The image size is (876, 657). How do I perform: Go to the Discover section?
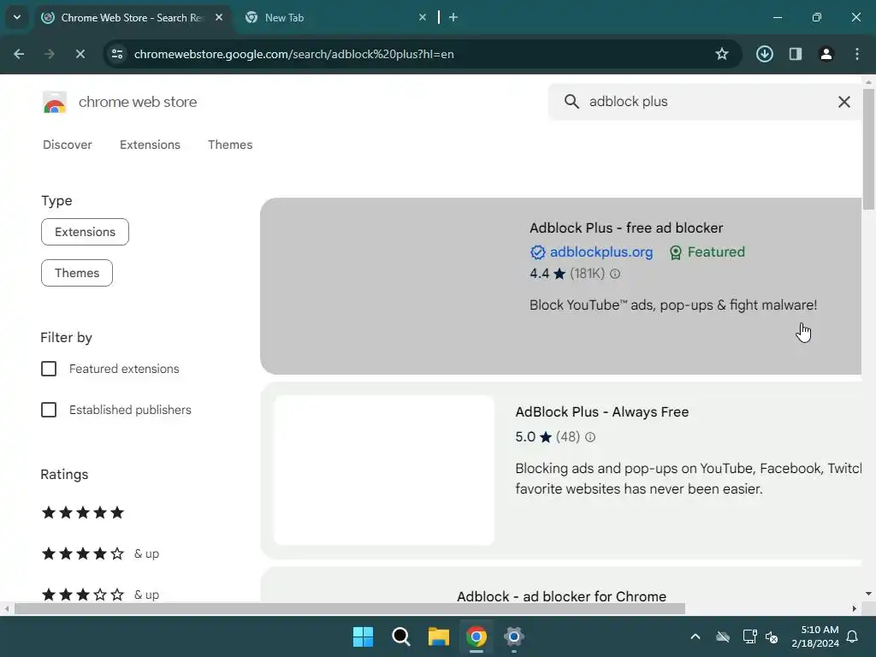pos(68,145)
